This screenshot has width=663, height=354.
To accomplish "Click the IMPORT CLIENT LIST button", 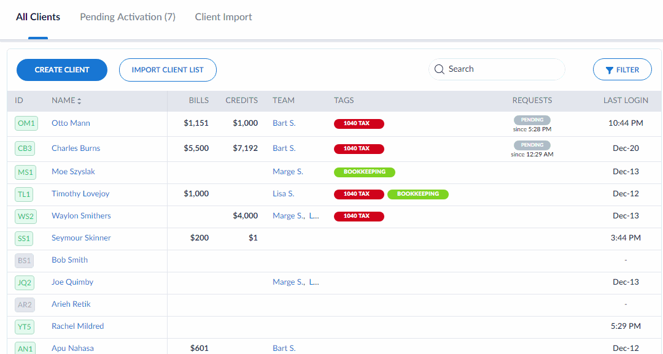I will 168,70.
